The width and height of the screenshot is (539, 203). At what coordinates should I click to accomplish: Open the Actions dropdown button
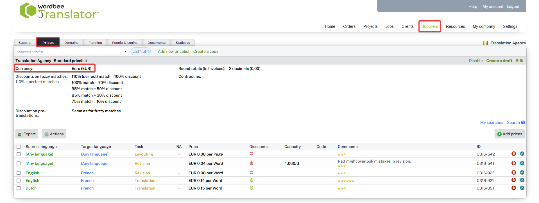54,134
